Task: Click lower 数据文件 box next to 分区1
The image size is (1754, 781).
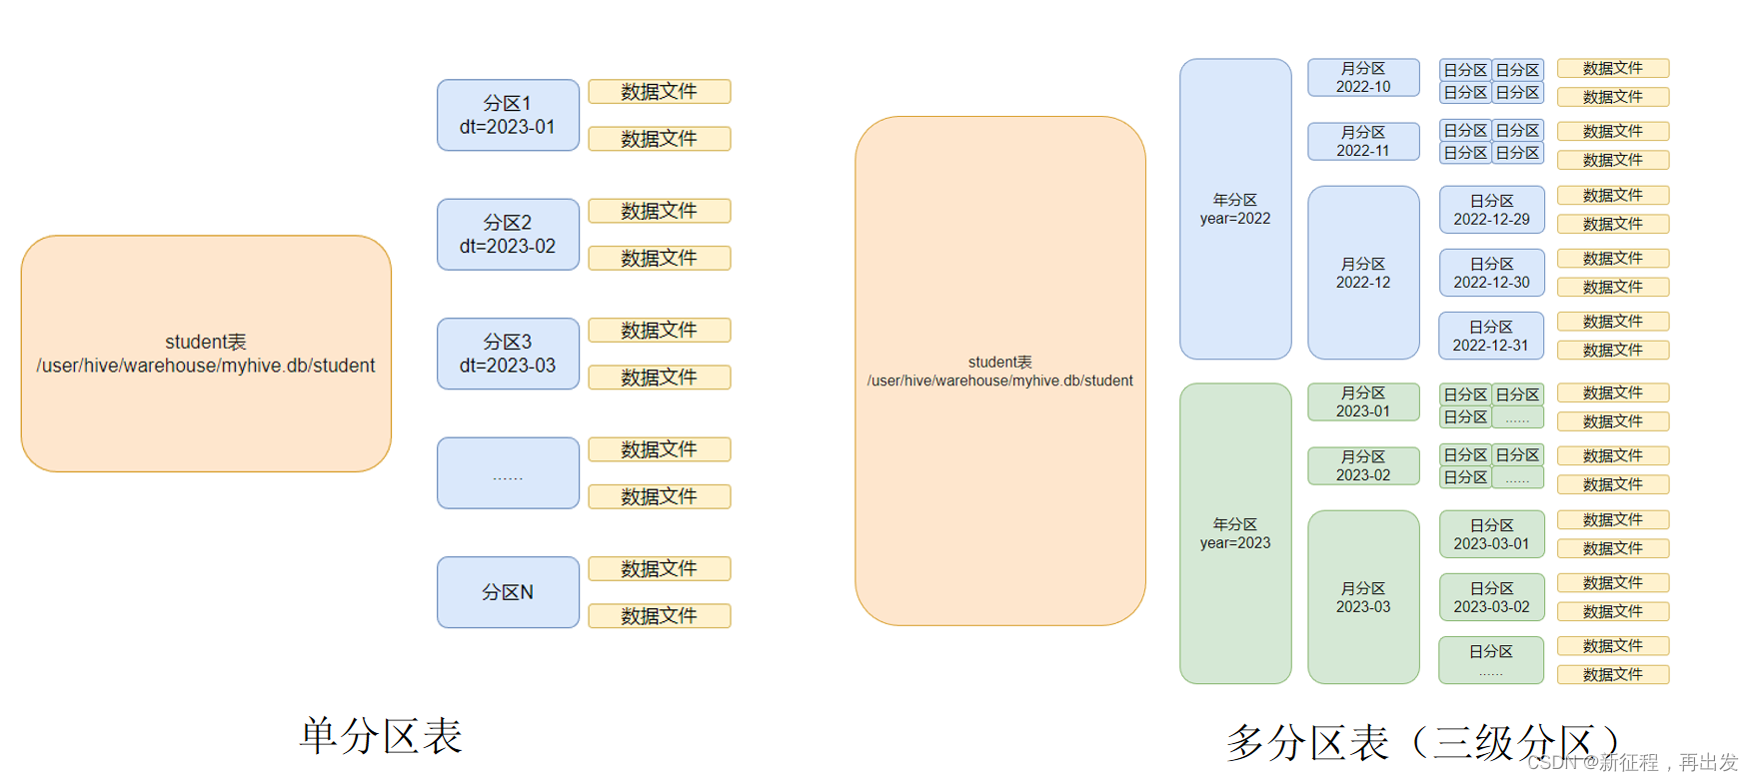Action: pos(660,139)
